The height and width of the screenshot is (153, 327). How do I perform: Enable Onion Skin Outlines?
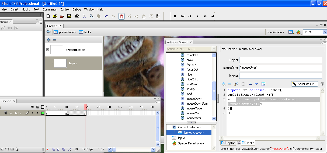click(x=58, y=149)
